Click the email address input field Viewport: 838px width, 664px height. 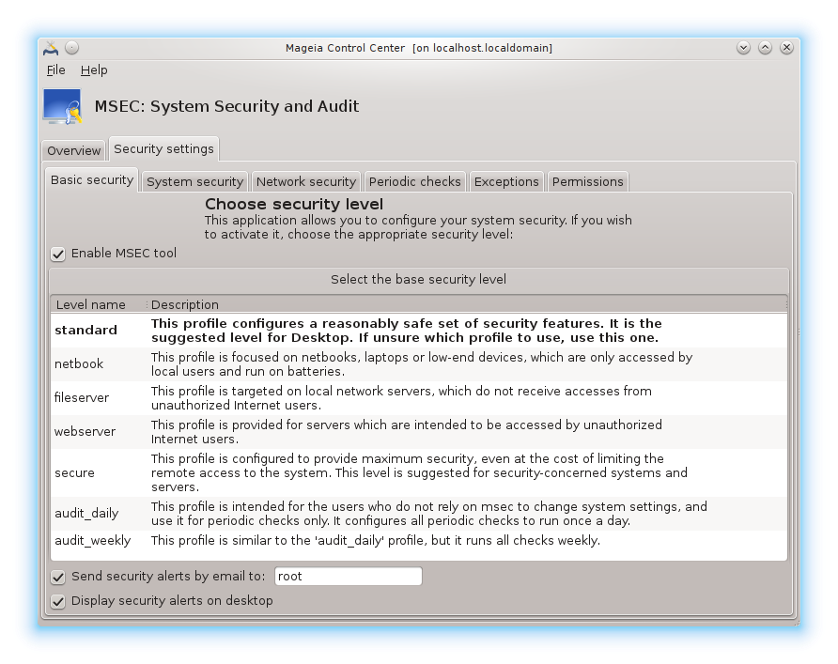(x=347, y=577)
